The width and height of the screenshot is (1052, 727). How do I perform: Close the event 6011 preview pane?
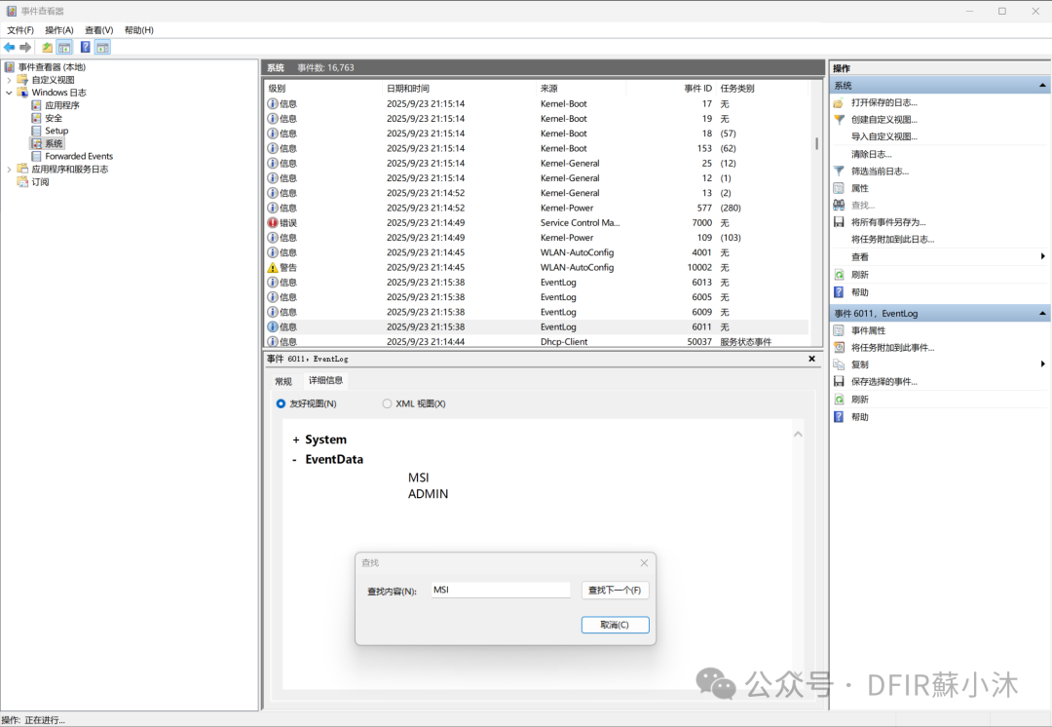(x=811, y=360)
